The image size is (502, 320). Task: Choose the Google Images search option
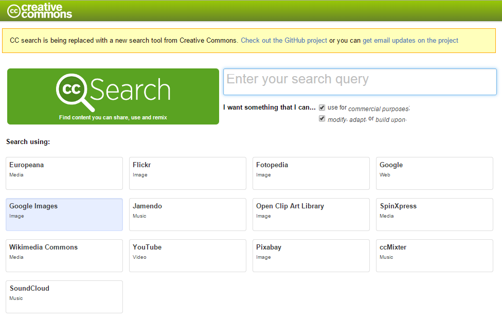(x=64, y=215)
